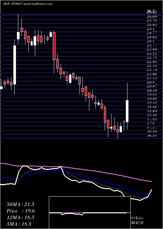Viewport: 163px width, 229px height.
Task: Click the blue moving average line
Action: [x=76, y=174]
